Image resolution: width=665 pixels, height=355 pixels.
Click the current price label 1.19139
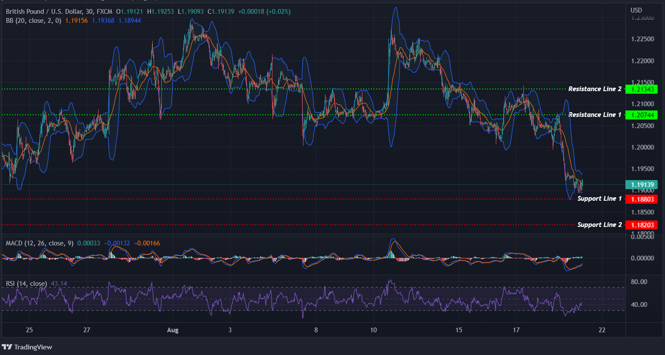click(642, 184)
